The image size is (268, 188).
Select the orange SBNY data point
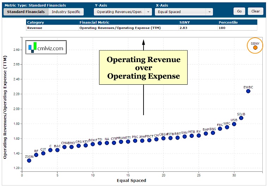(x=255, y=48)
